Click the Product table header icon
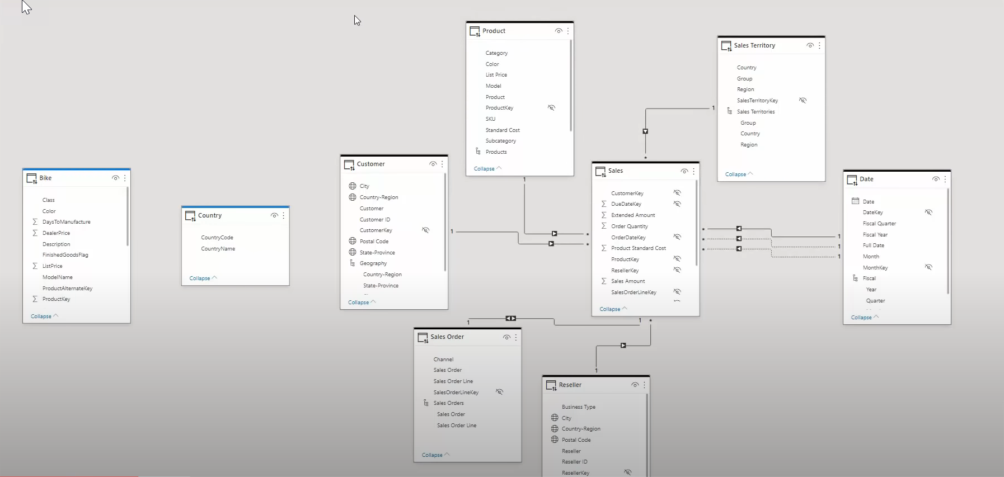1004x477 pixels. 475,31
